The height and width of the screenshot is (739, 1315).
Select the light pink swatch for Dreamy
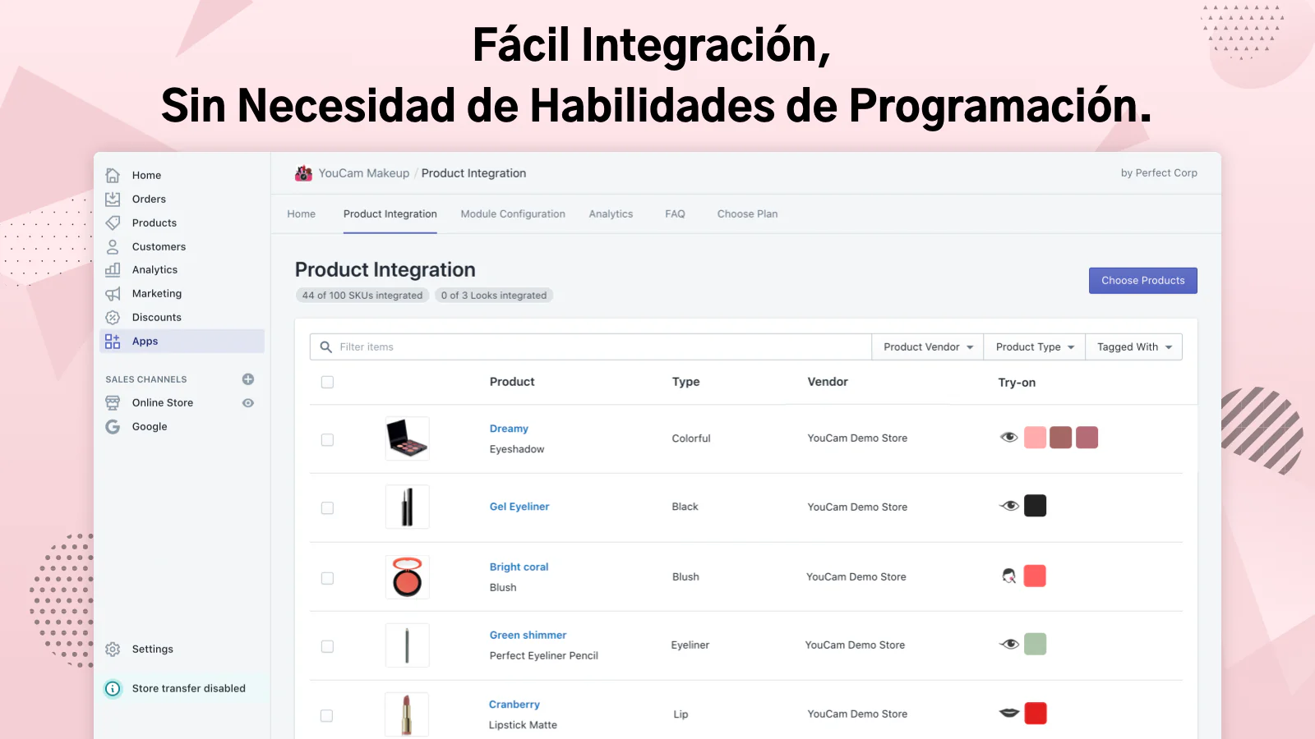(1036, 437)
